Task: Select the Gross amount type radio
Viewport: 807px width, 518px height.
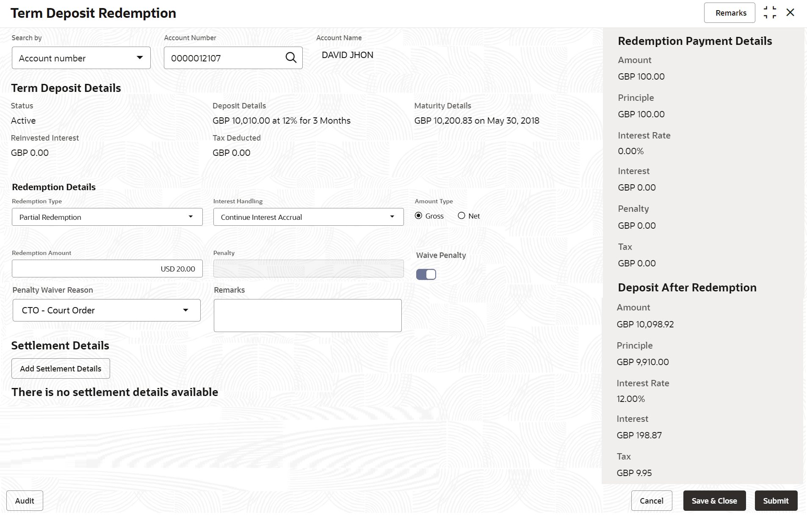Action: 419,216
